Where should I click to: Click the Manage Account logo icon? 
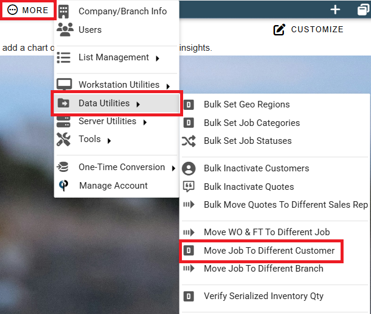coord(63,186)
